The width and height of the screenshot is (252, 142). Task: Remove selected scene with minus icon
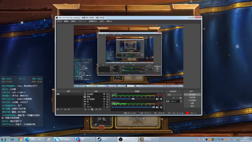[x=61, y=109]
